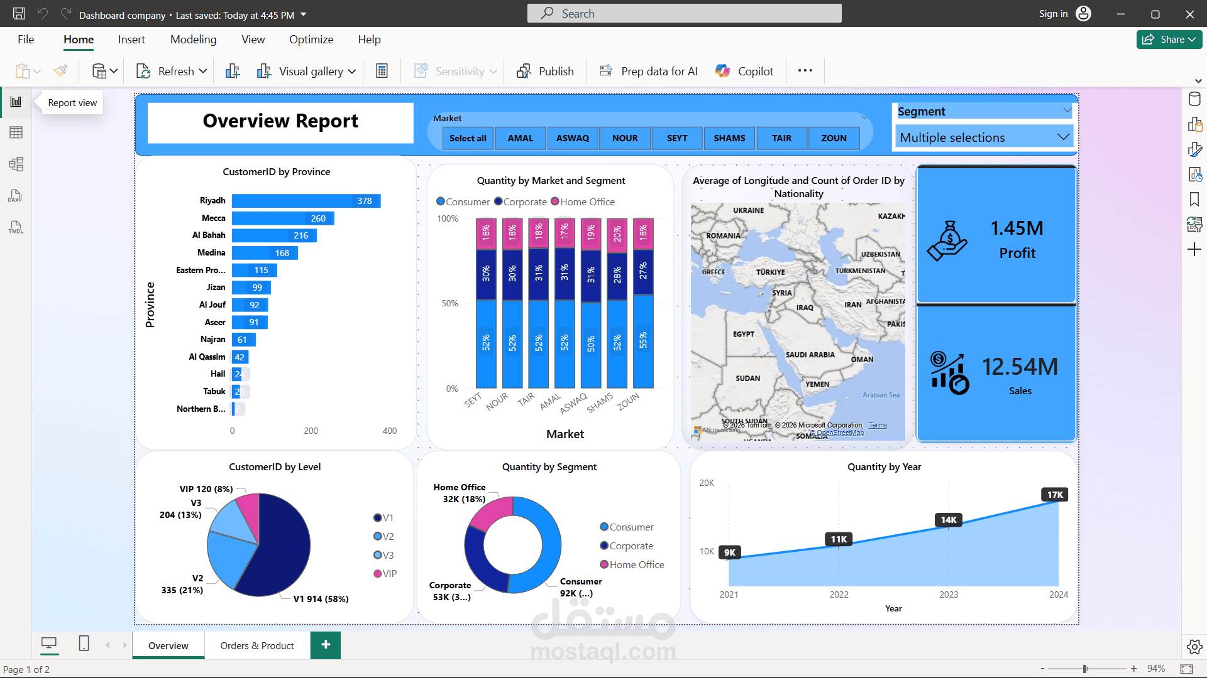Open the Terms link on the map
This screenshot has height=678, width=1207.
878,425
